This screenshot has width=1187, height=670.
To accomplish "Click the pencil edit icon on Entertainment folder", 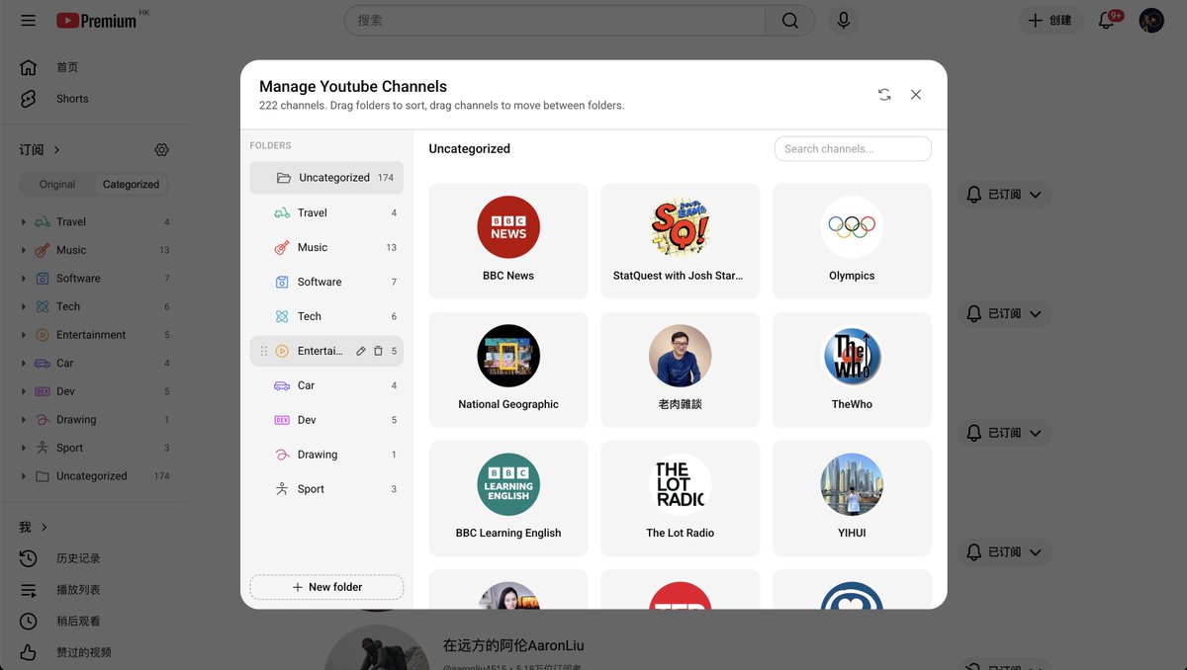I will tap(361, 351).
